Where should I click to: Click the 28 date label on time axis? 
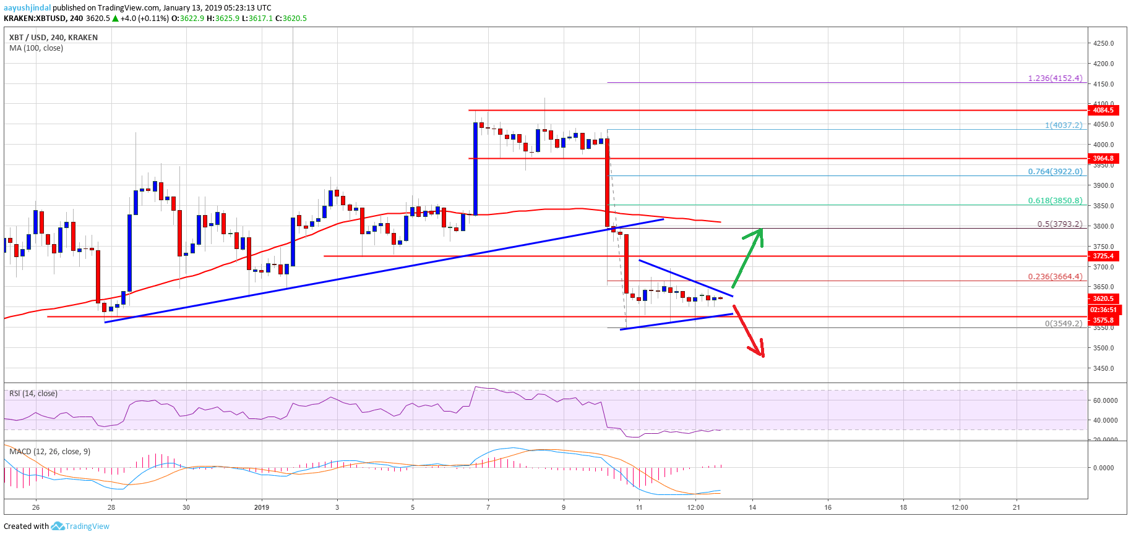point(111,507)
